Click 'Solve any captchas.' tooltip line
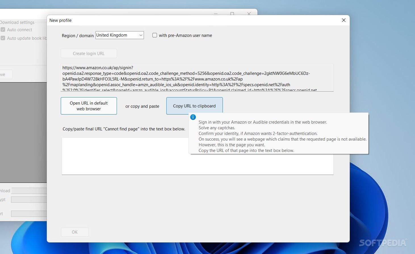Screen dimensions: 415x254 [217, 128]
